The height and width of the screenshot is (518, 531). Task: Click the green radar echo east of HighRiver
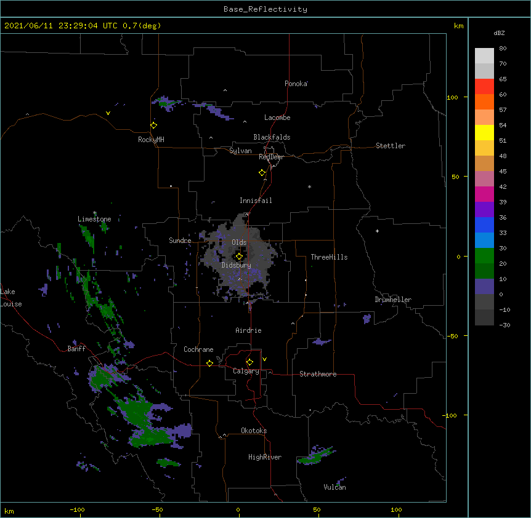(x=317, y=455)
